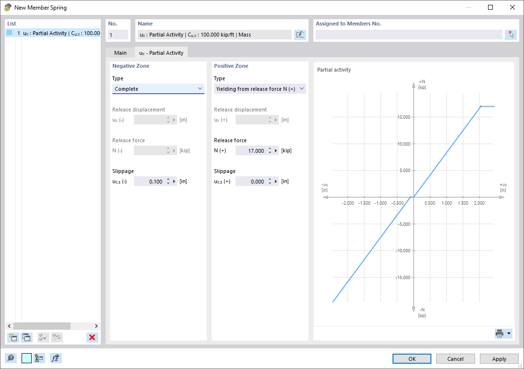Maximize the New Member Spring window
Viewport: 524px width, 369px height.
pyautogui.click(x=490, y=7)
